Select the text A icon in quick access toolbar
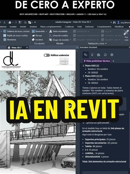Image resolution: width=130 pixels, height=174 pixels. [4, 22]
